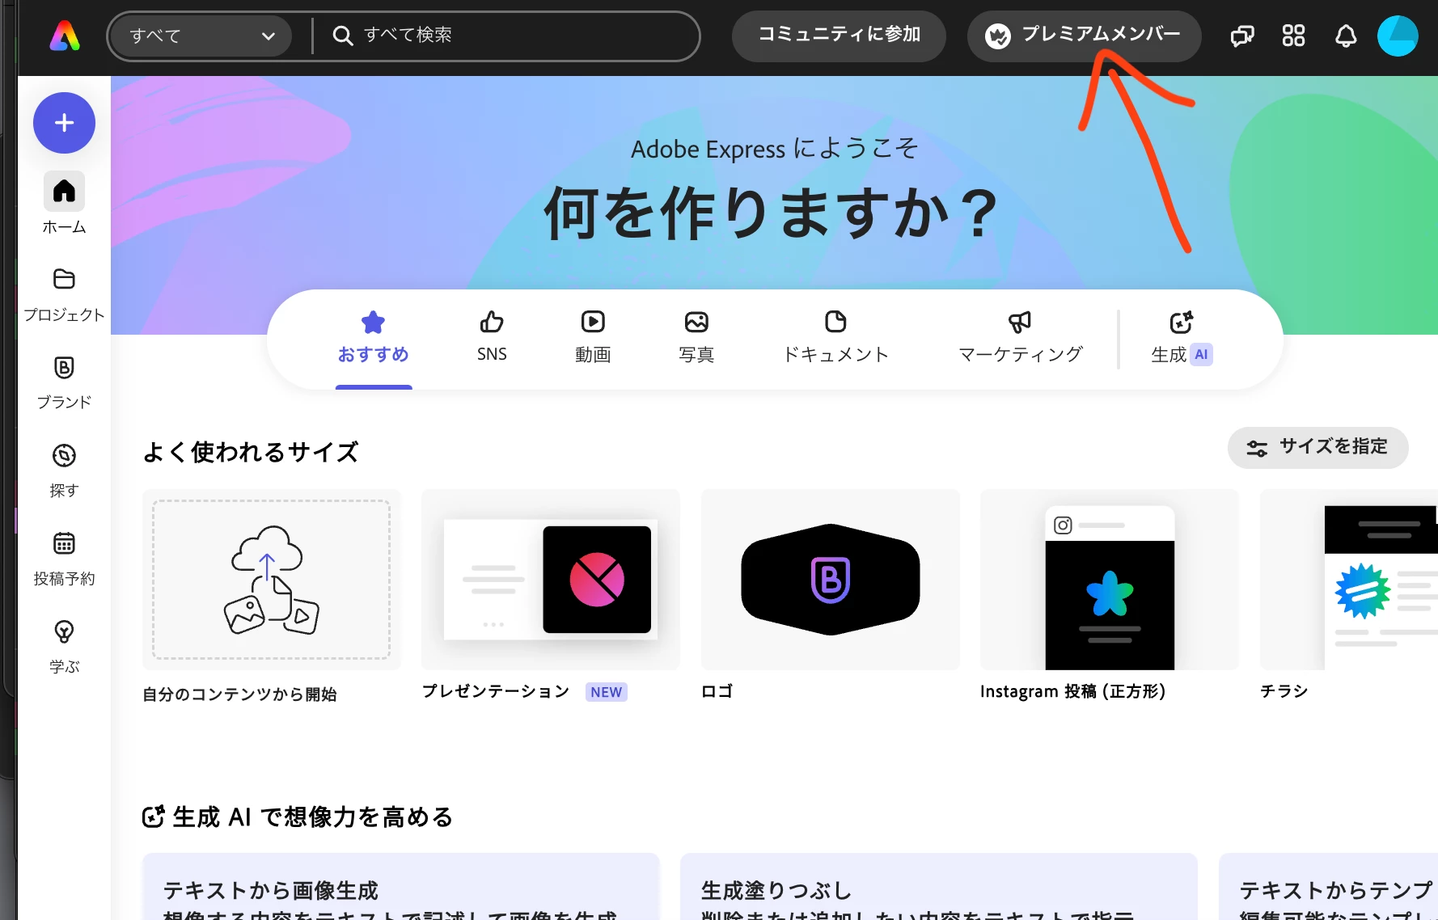Viewport: 1438px width, 920px height.
Task: Click the チラシ label text
Action: [1284, 691]
